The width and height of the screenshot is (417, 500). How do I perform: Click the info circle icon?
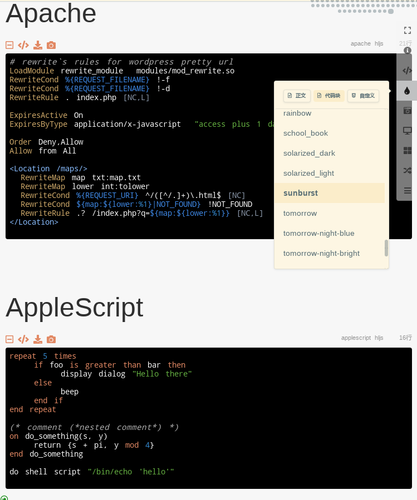coord(408,51)
